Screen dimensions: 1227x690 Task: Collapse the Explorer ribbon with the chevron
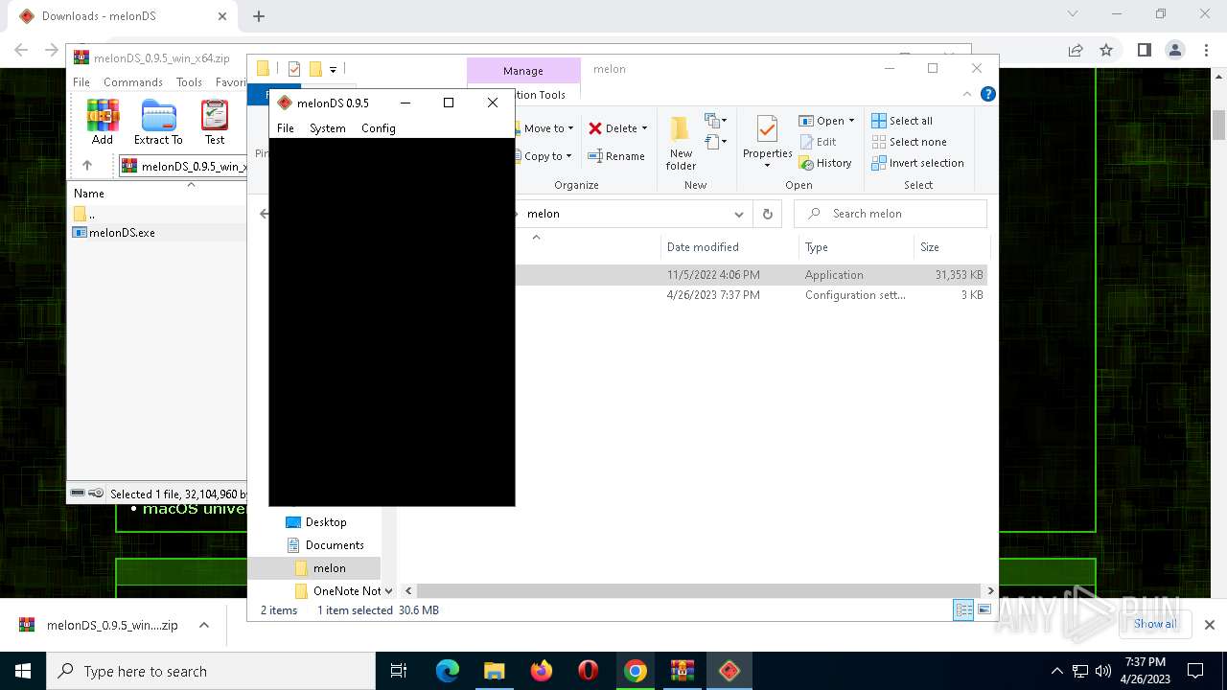coord(966,94)
